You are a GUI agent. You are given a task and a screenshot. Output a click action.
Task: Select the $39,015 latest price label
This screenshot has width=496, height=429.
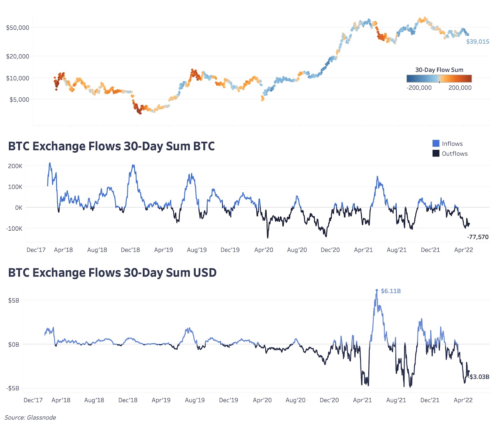pos(477,42)
